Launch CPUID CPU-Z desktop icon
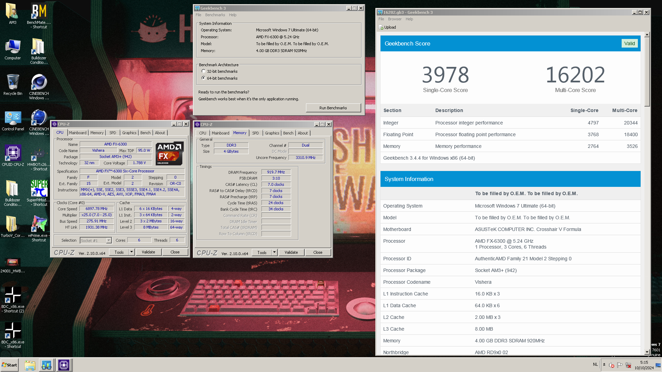This screenshot has height=372, width=662. 13,156
